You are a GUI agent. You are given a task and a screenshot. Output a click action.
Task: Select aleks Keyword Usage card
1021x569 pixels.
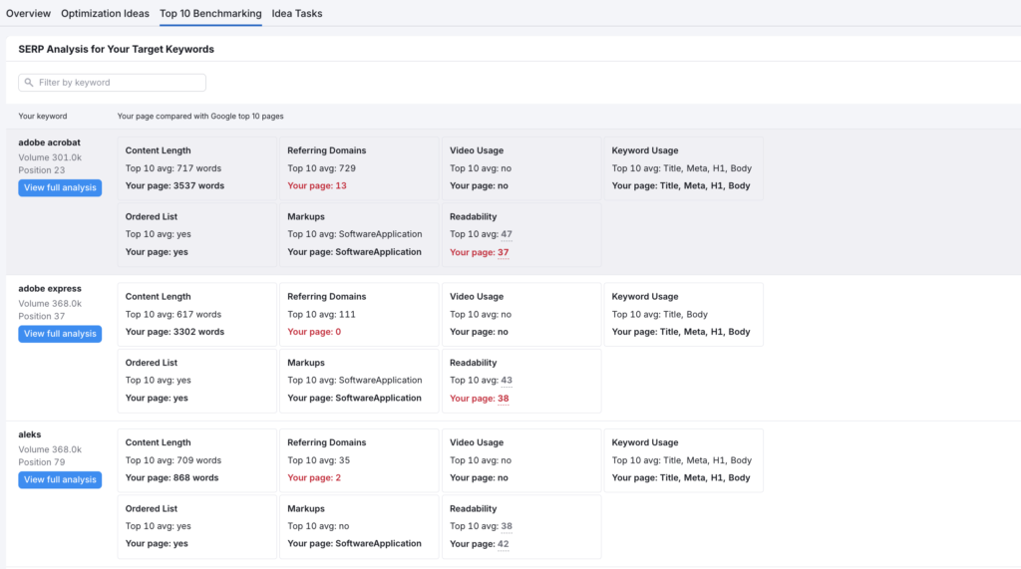[684, 460]
